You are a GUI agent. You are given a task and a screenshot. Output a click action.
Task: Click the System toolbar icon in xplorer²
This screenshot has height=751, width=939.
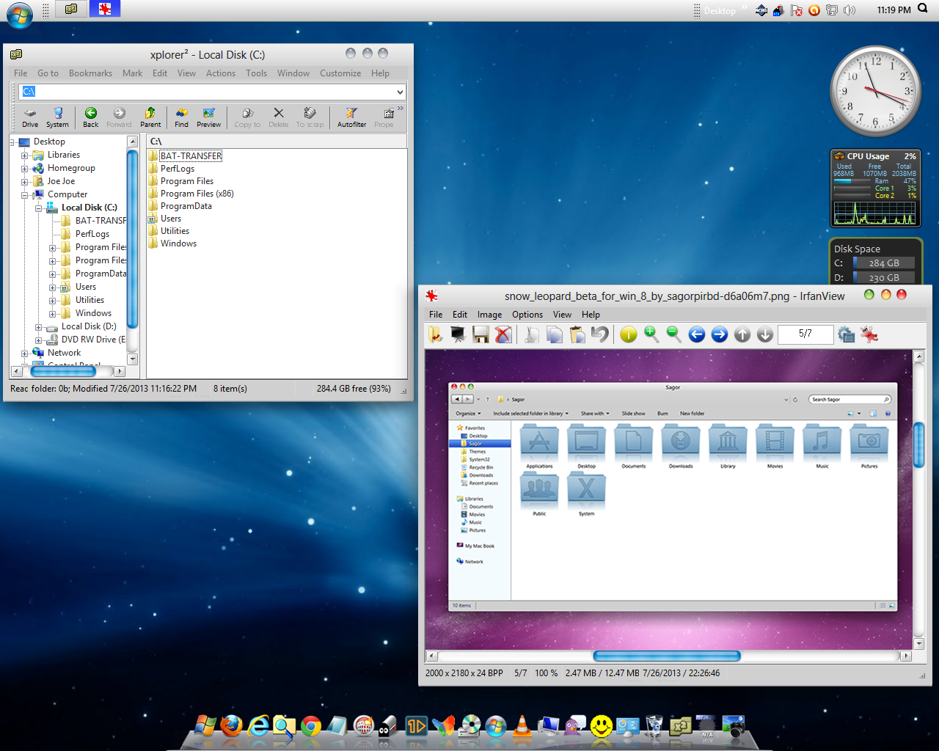(57, 117)
